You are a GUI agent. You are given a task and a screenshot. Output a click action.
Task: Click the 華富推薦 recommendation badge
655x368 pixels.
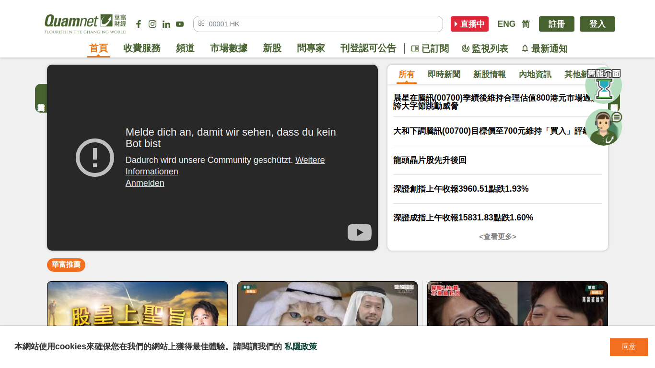click(66, 264)
